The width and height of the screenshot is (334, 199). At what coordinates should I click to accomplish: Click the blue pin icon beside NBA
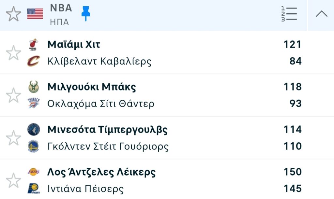[x=86, y=14]
